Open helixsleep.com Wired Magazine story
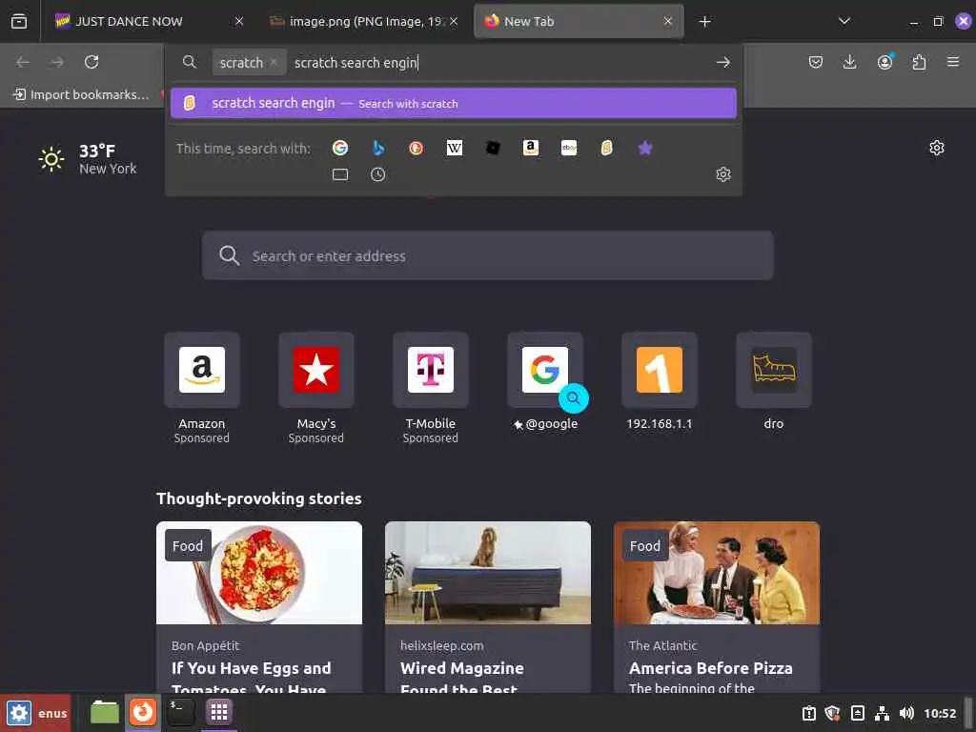Viewport: 976px width, 732px height. click(487, 607)
